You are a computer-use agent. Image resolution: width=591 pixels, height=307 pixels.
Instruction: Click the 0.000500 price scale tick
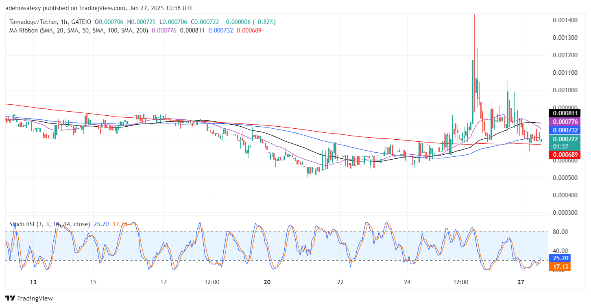tap(566, 177)
